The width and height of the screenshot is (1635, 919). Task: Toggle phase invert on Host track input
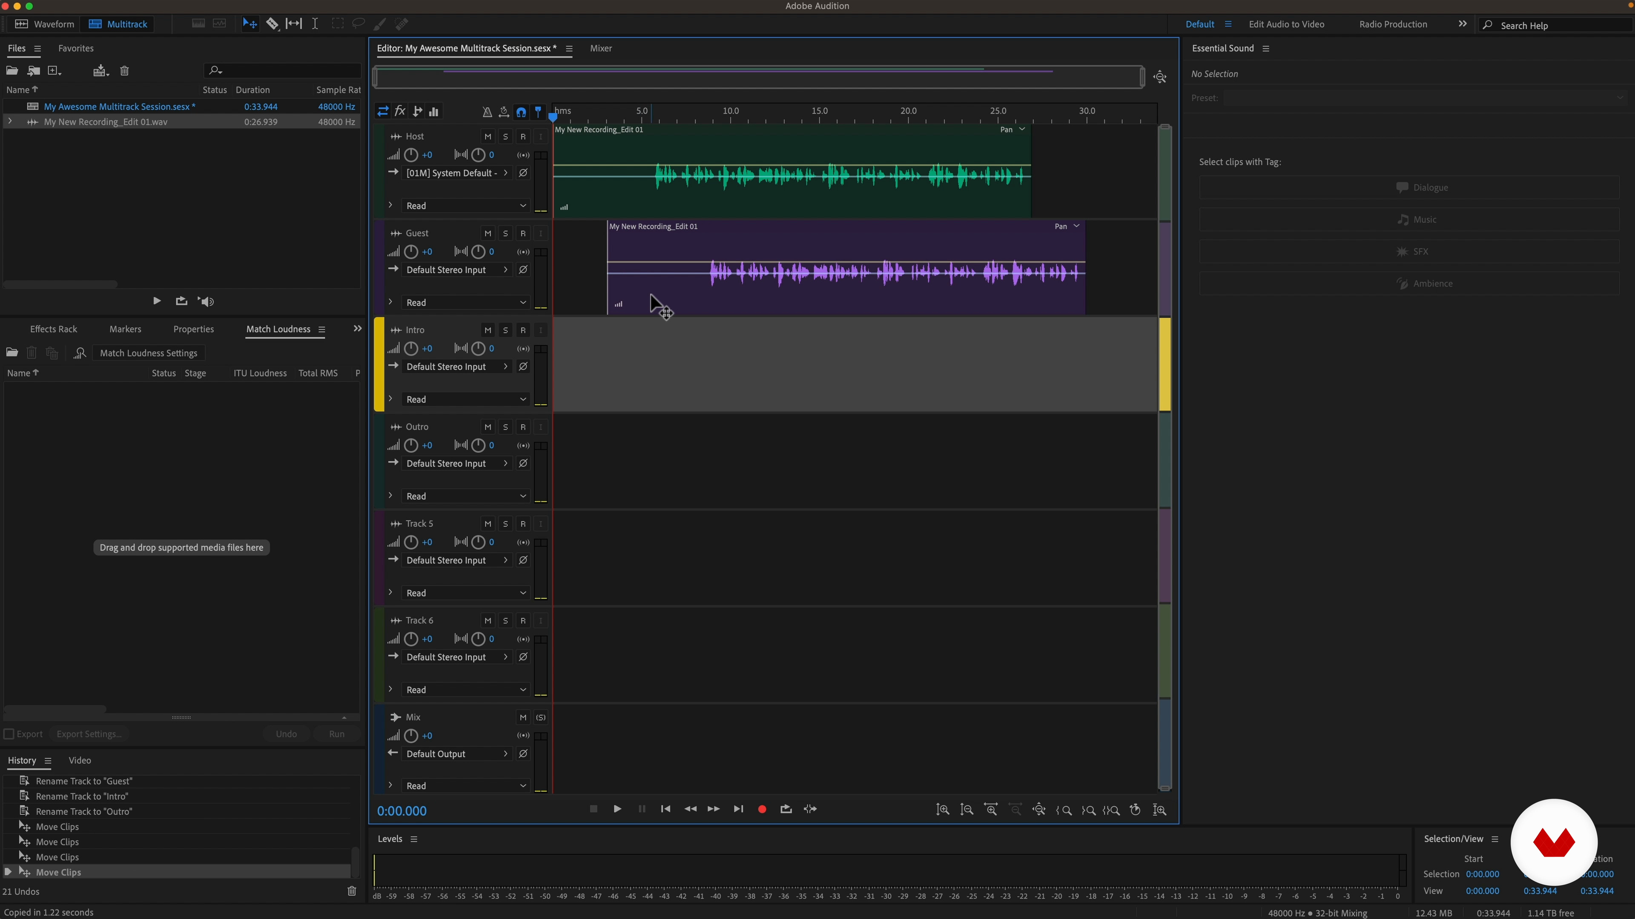pyautogui.click(x=523, y=173)
